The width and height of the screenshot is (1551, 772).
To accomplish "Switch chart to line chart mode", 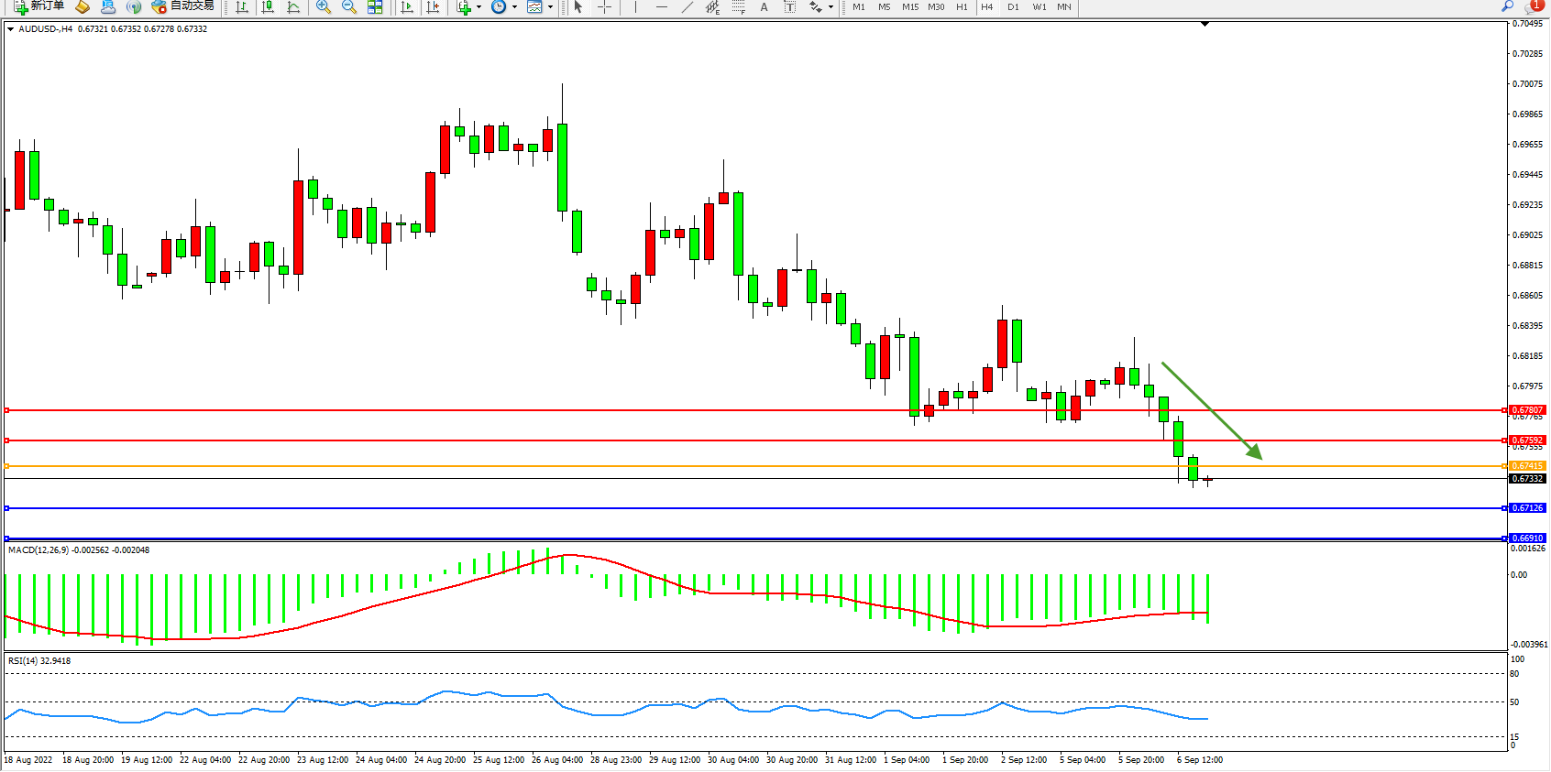I will (x=293, y=7).
